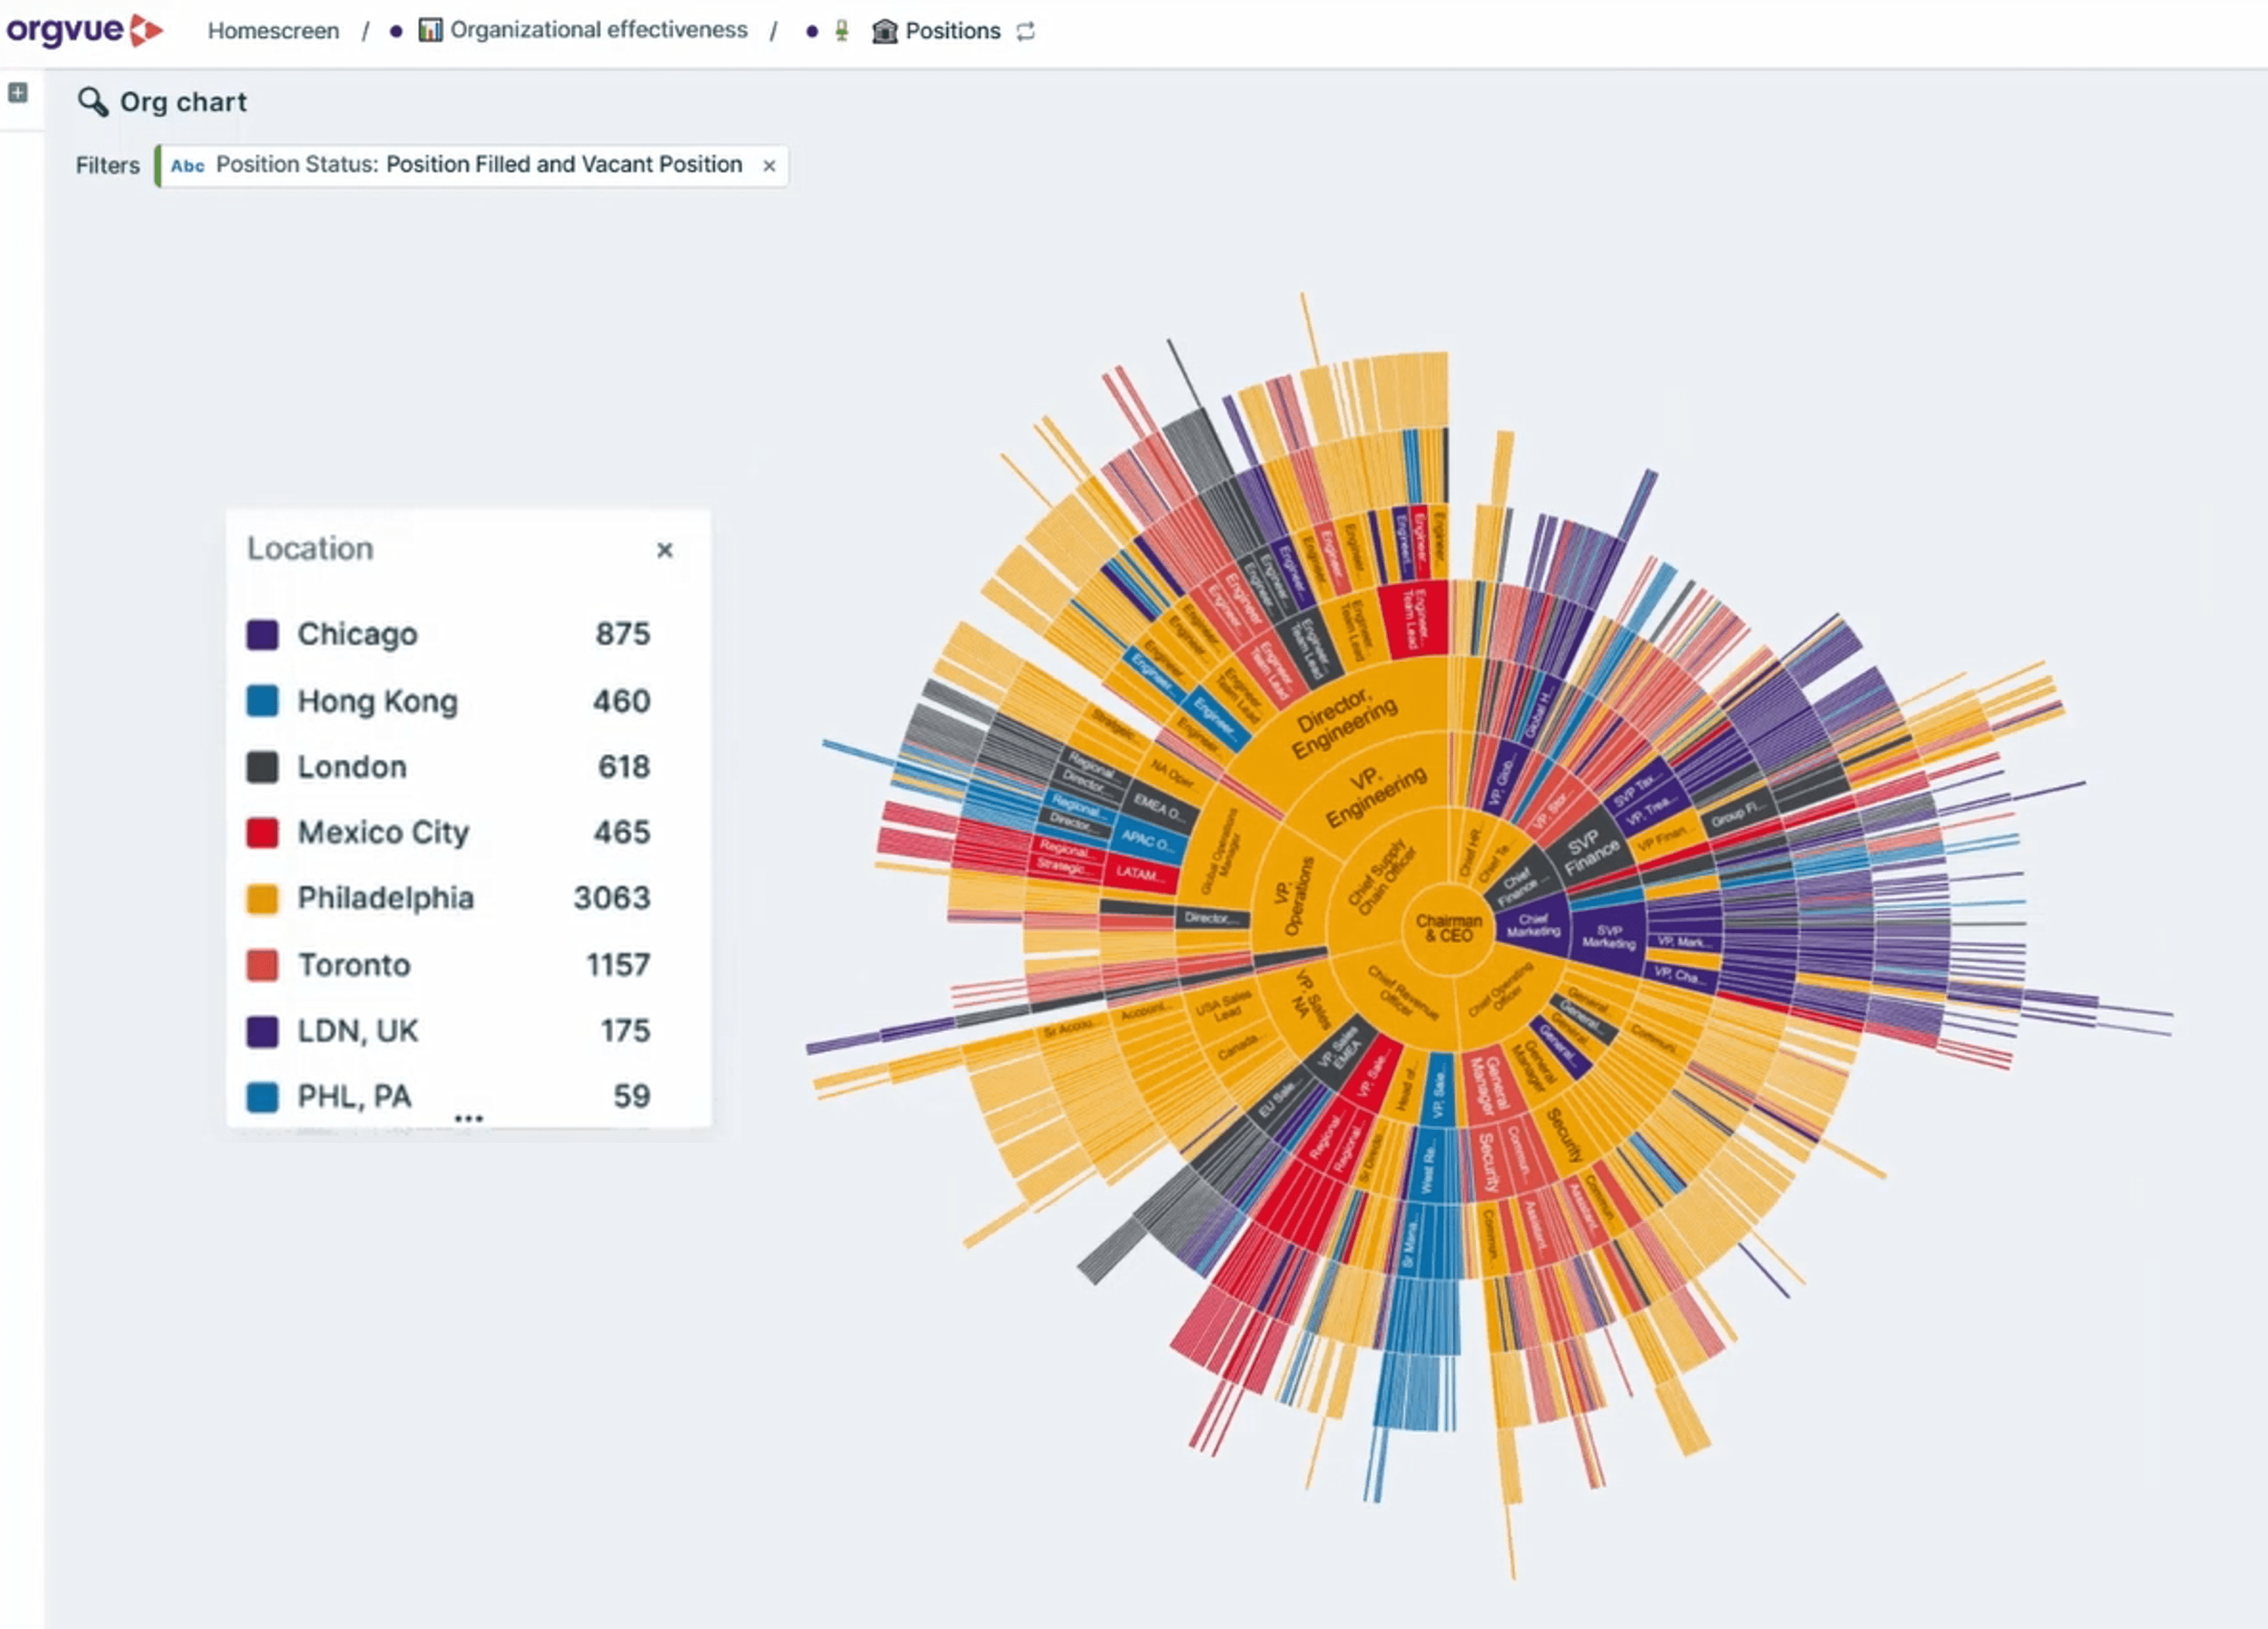This screenshot has width=2268, height=1629.
Task: Click the Mexico City red swatch
Action: [262, 832]
